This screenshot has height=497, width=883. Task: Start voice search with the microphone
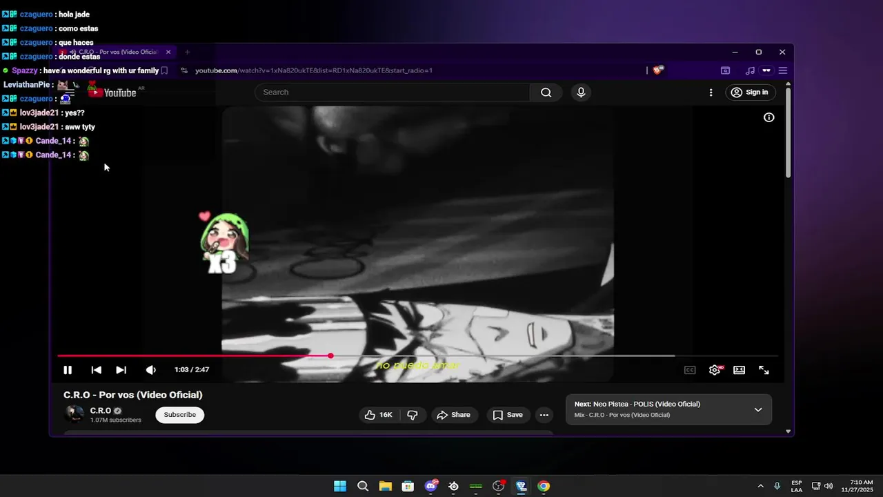coord(581,92)
